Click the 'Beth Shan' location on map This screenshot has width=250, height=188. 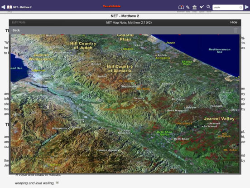(x=181, y=139)
